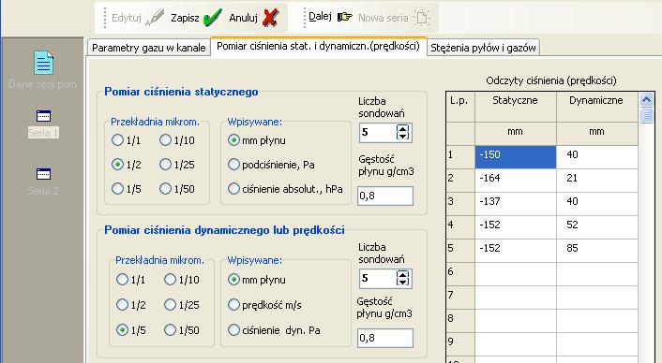Click the Dalej button label
Image resolution: width=662 pixels, height=363 pixels.
[x=320, y=17]
